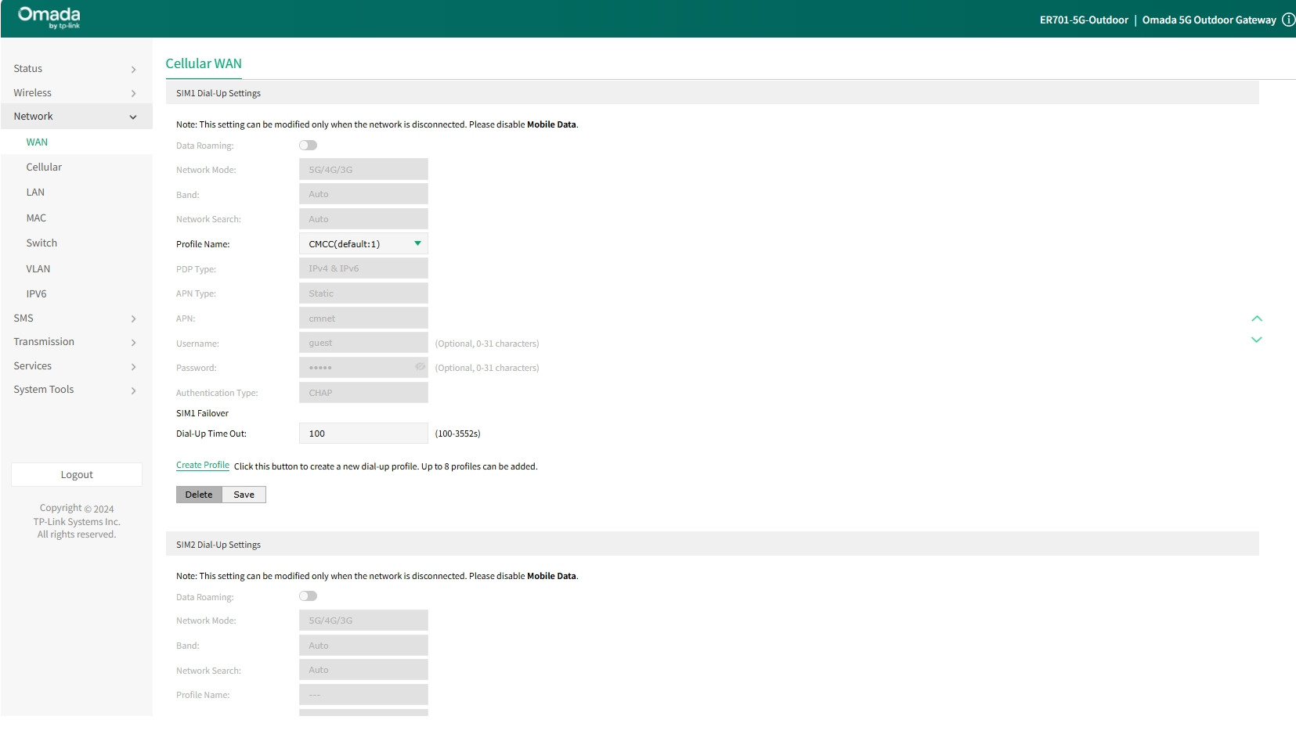This screenshot has height=734, width=1296.
Task: Click the green down-arrow icon on the right
Action: click(x=1257, y=339)
